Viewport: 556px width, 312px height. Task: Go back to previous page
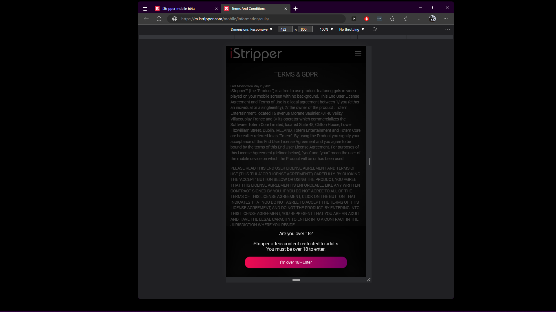coord(146,19)
